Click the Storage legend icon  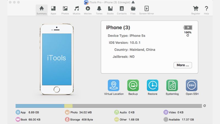(x=67, y=120)
